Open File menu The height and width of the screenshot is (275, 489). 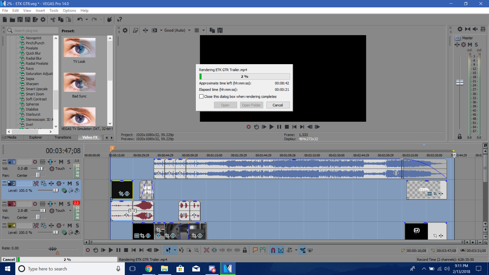[x=5, y=10]
